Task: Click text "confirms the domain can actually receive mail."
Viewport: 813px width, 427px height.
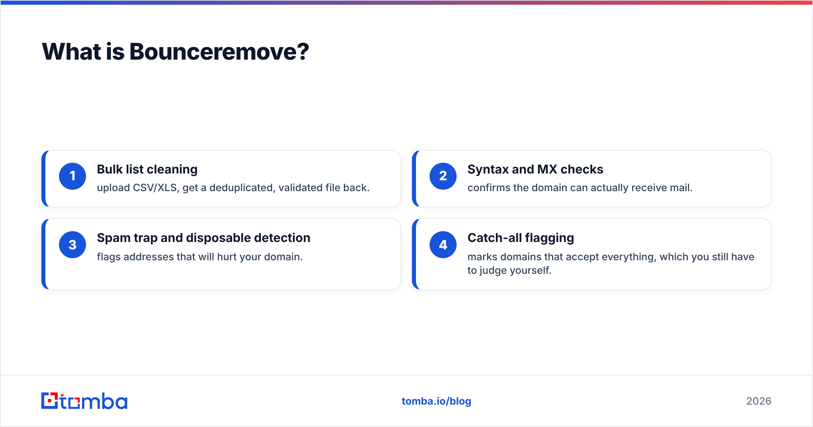Action: tap(580, 188)
